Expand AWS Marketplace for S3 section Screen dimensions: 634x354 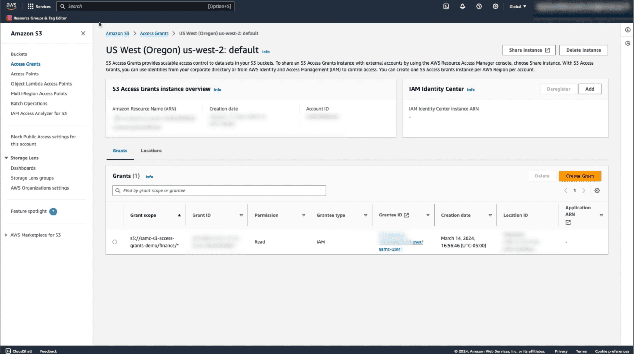(6, 235)
